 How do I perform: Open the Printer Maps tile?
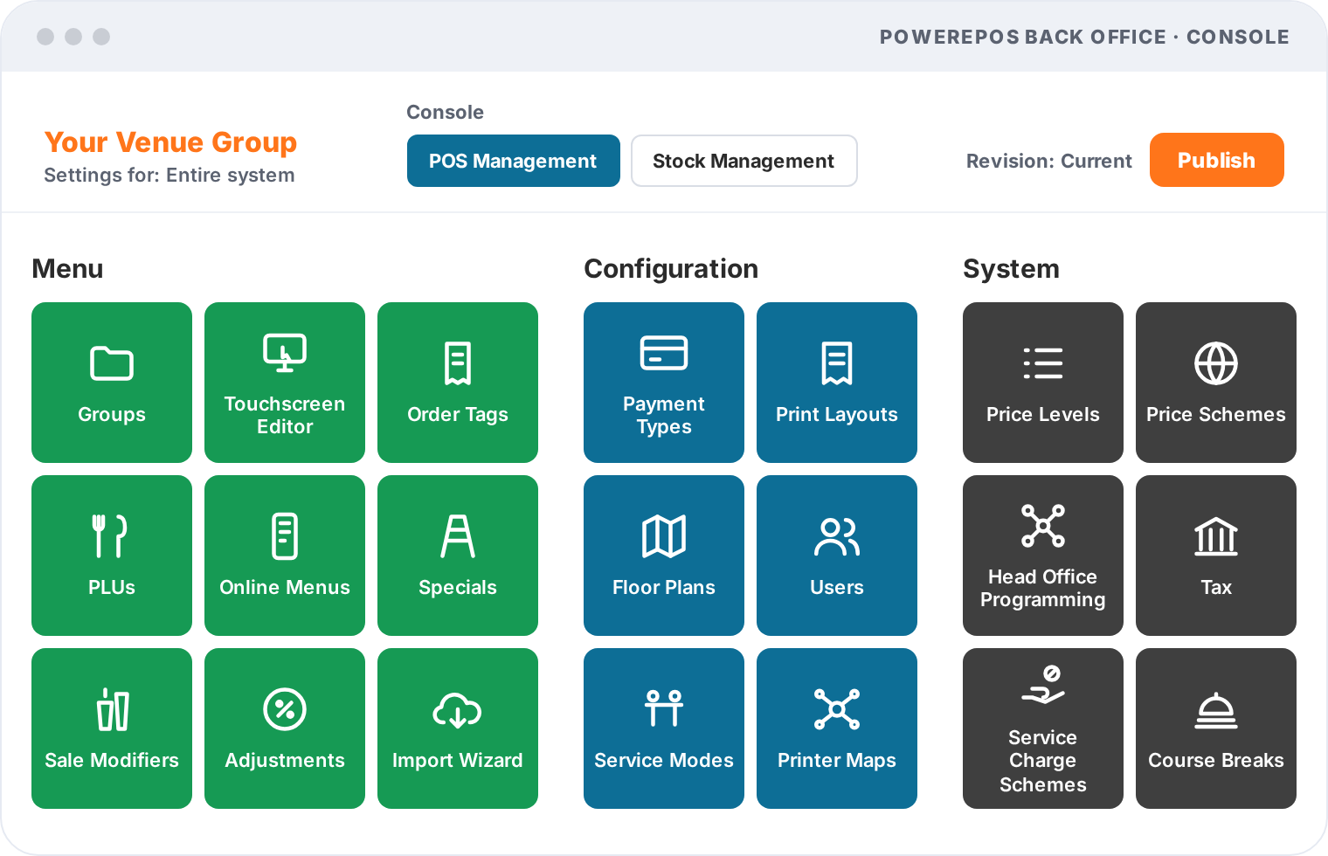click(x=837, y=728)
